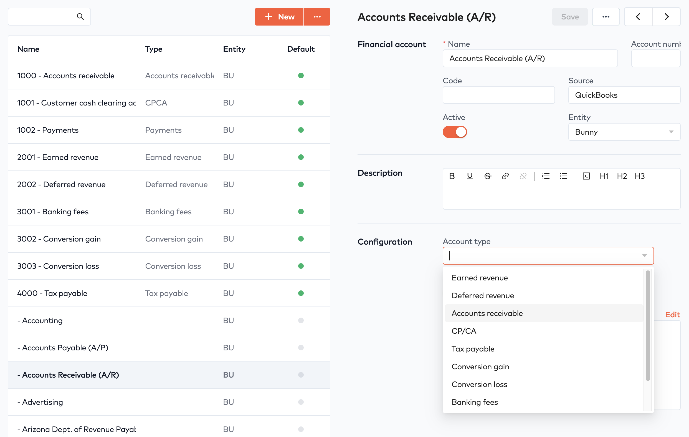
Task: Select Deferred revenue account type option
Action: [x=544, y=295]
